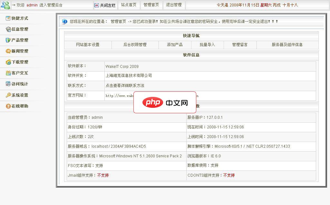The width and height of the screenshot is (330, 205).
Task: Click the admin user avatar icon
Action: click(x=5, y=5)
